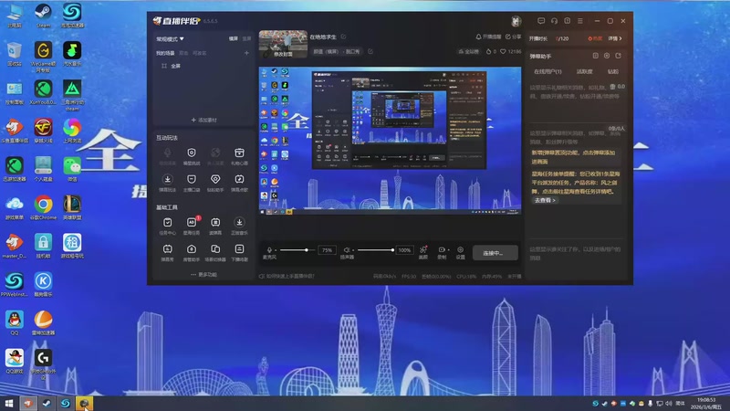Expand 更多功能 more tools
The height and width of the screenshot is (411, 730).
pos(203,275)
